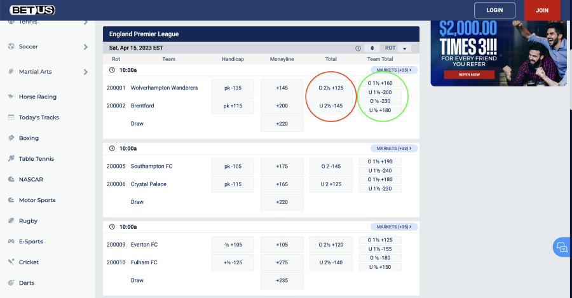Select total U 2½ -145
Image resolution: width=572 pixels, height=298 pixels.
[331, 105]
